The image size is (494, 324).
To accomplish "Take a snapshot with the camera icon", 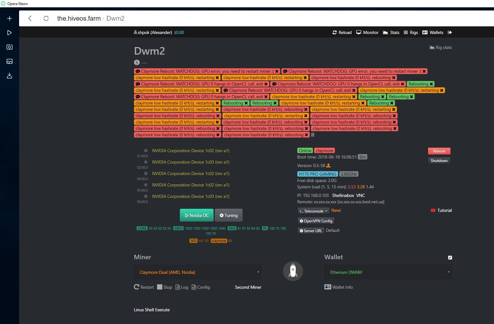I will 10,47.
